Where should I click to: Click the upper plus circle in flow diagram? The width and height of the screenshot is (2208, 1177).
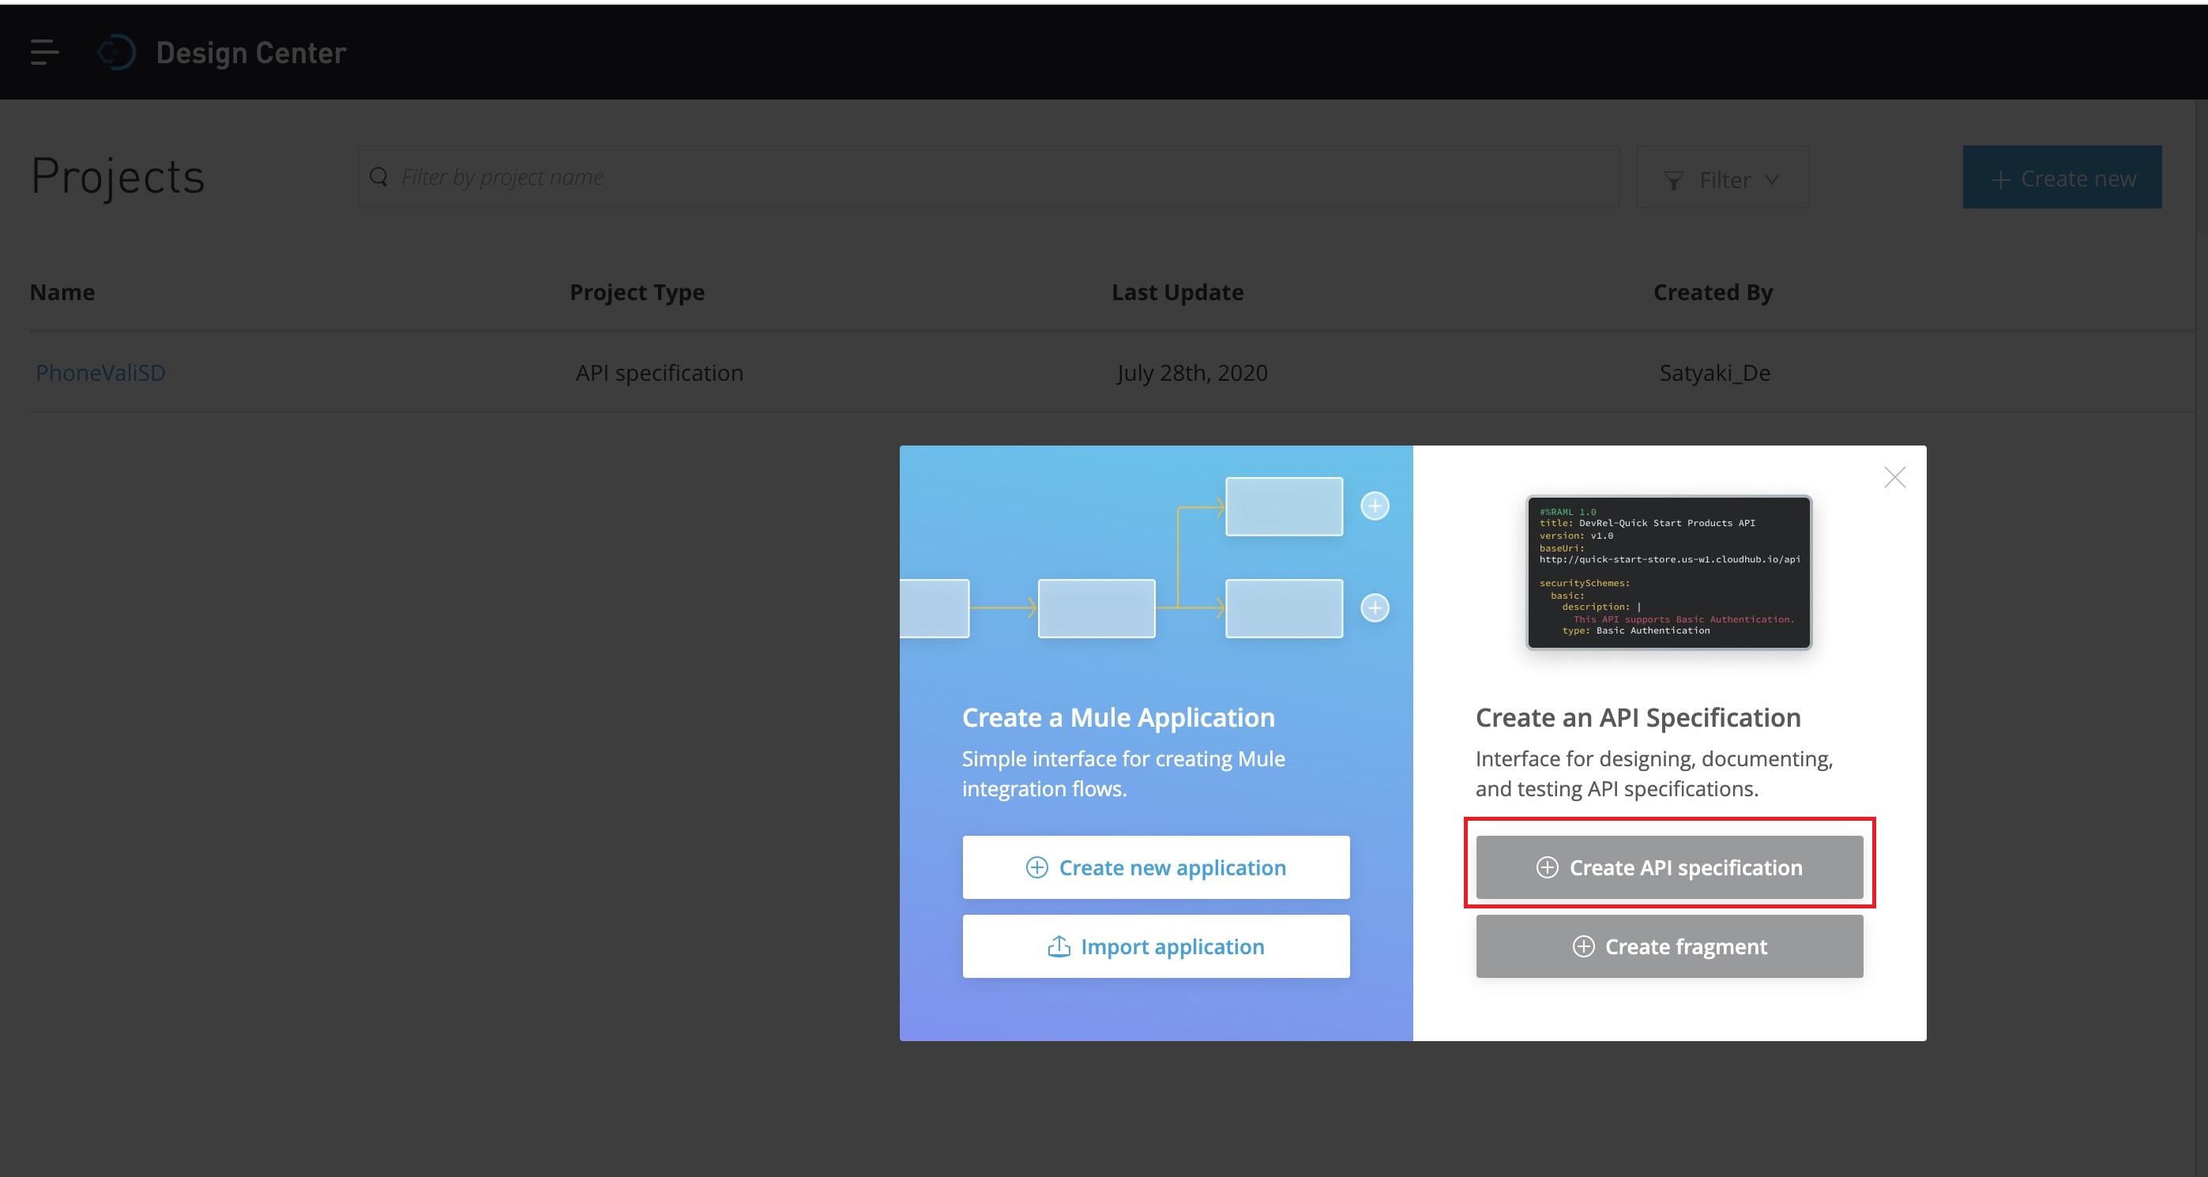point(1375,506)
